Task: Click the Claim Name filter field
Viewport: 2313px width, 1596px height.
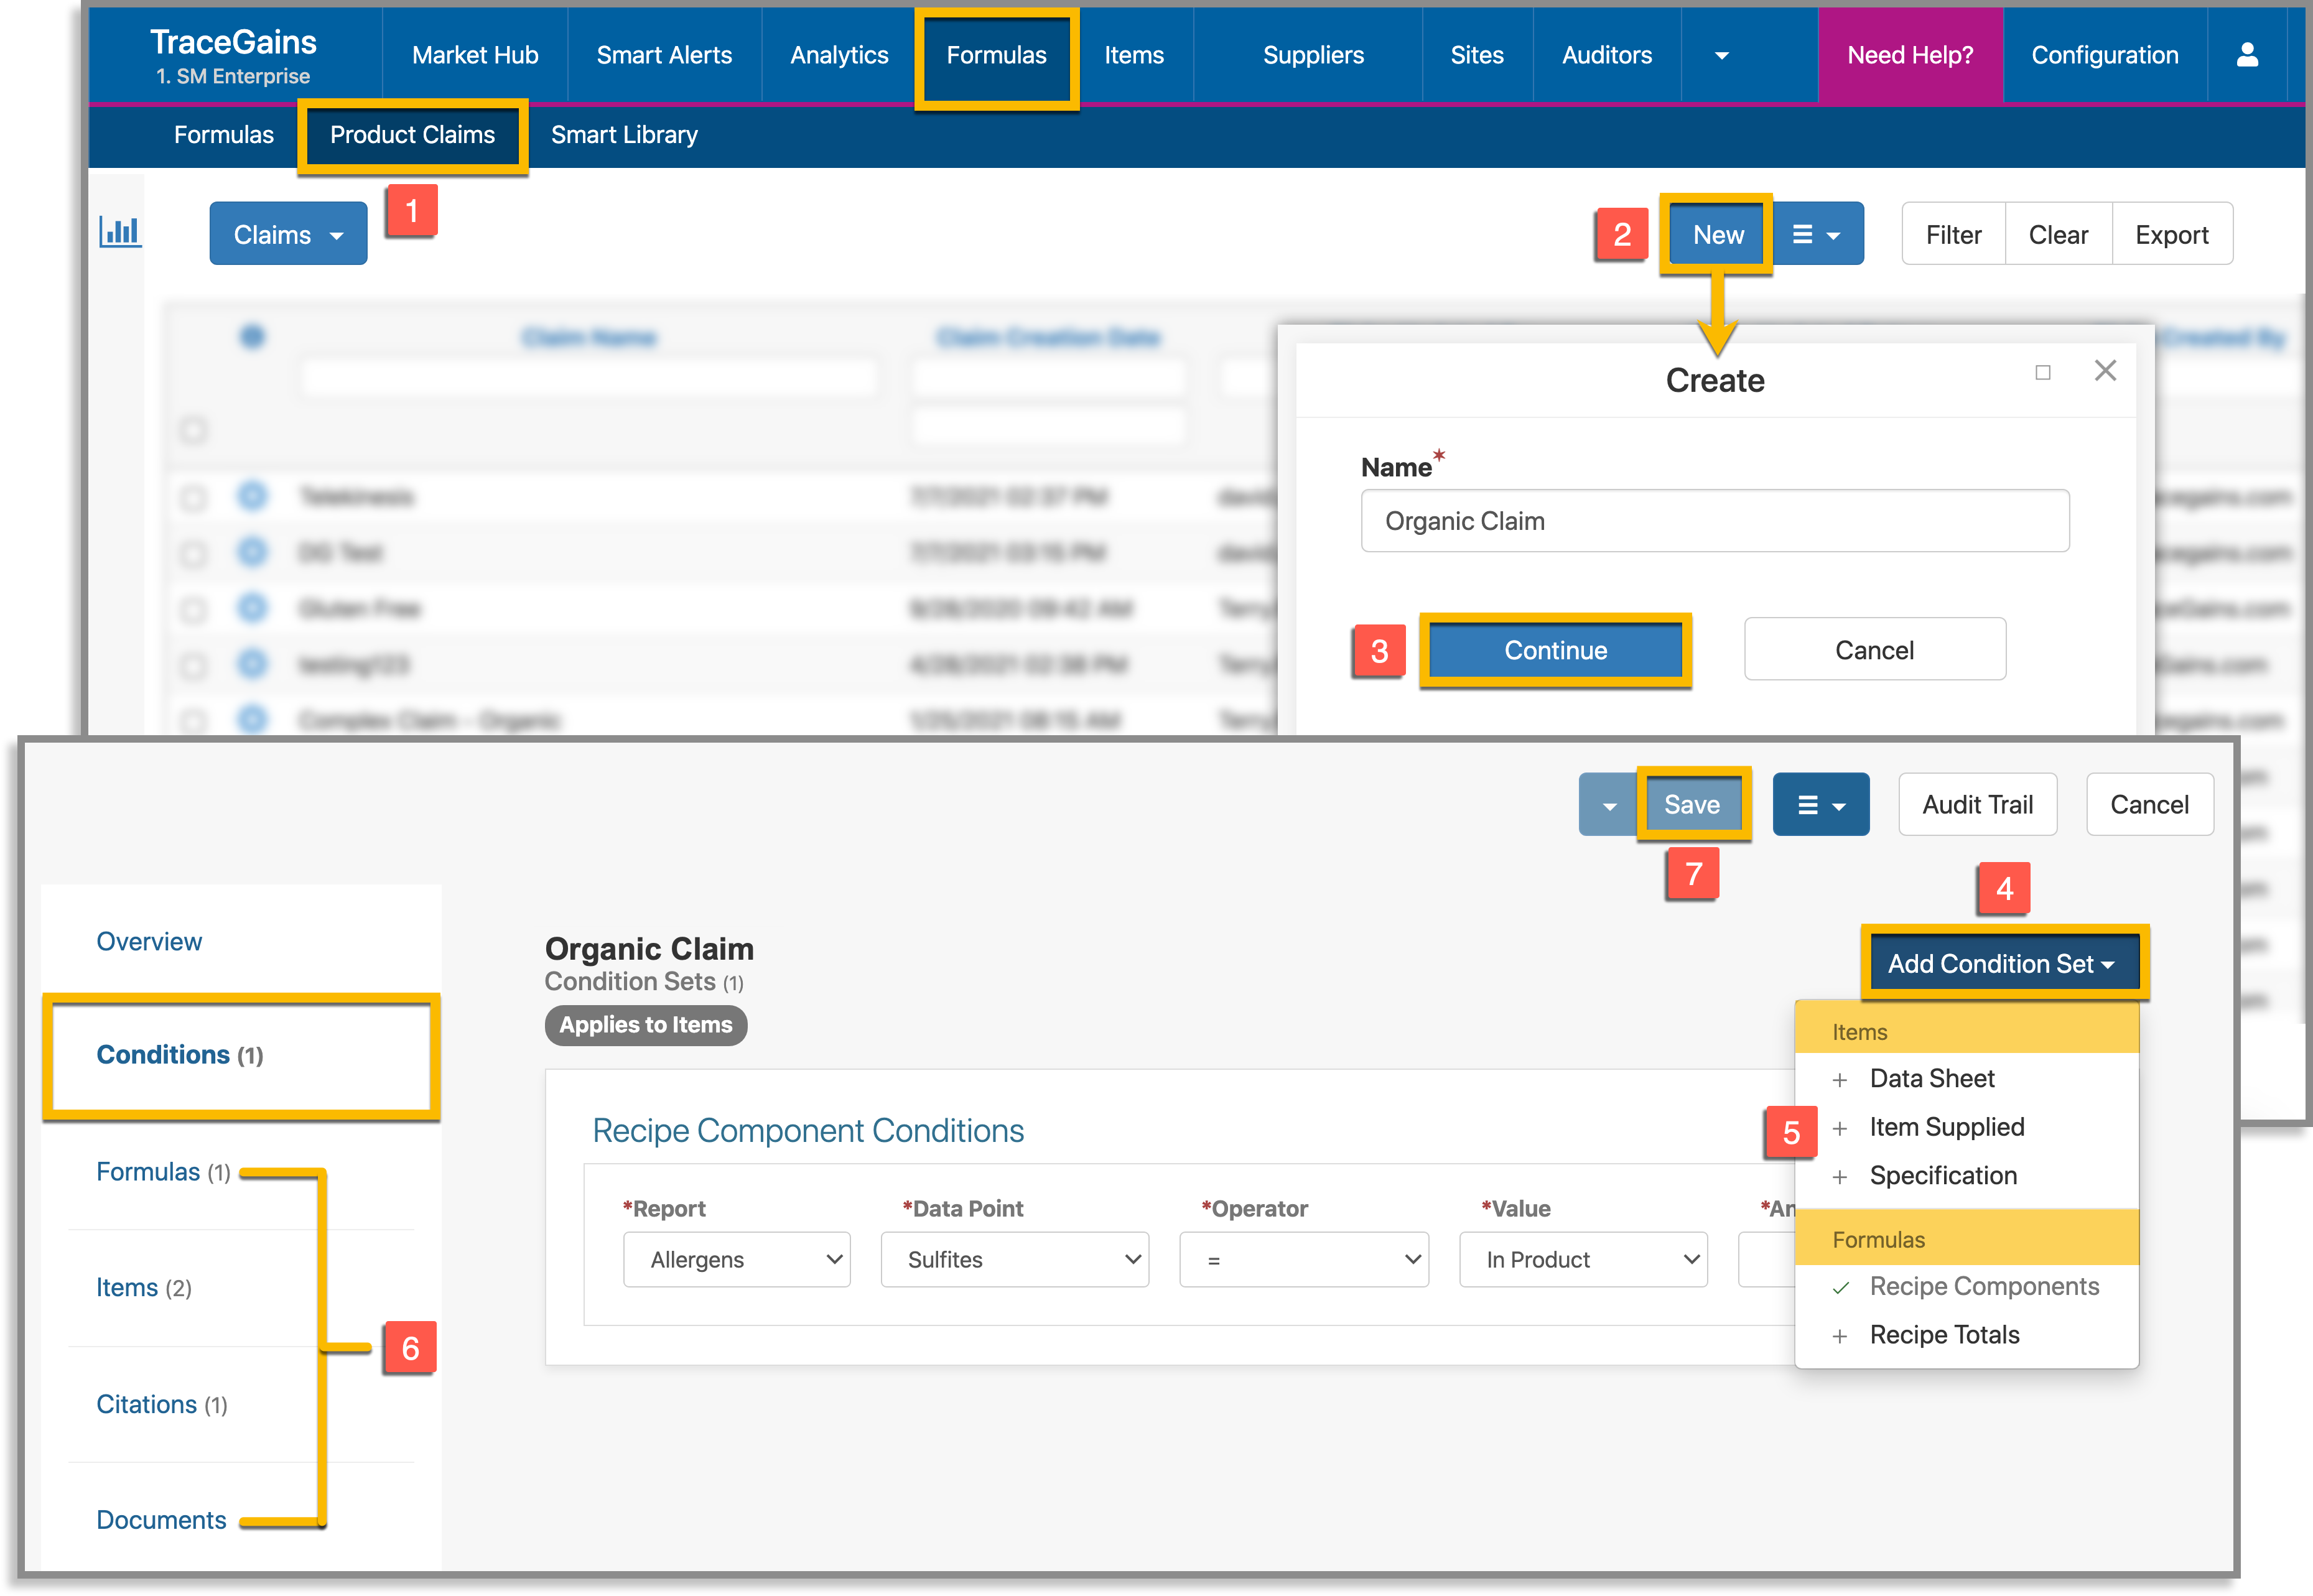Action: pos(589,379)
